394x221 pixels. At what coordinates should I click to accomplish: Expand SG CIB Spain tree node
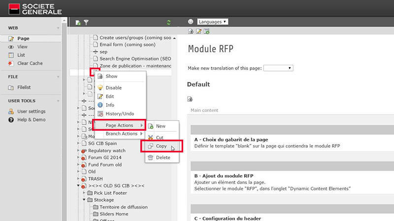click(78, 143)
